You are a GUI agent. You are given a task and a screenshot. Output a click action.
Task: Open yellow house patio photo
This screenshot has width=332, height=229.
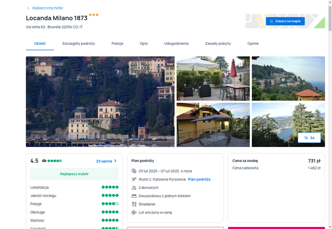[213, 125]
